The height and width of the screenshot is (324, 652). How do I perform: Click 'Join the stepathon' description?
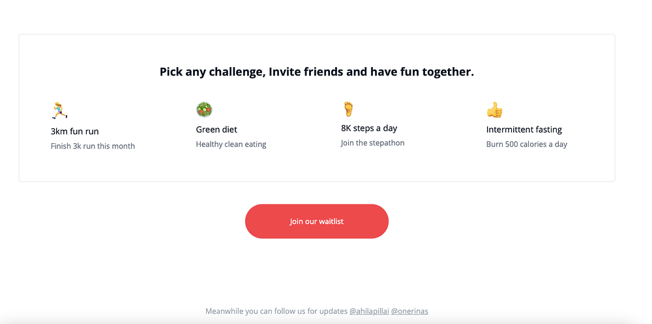tap(372, 142)
